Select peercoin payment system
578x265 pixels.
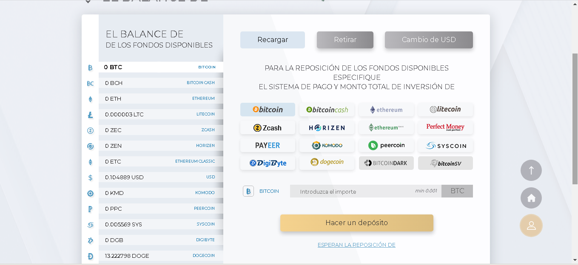pos(386,145)
